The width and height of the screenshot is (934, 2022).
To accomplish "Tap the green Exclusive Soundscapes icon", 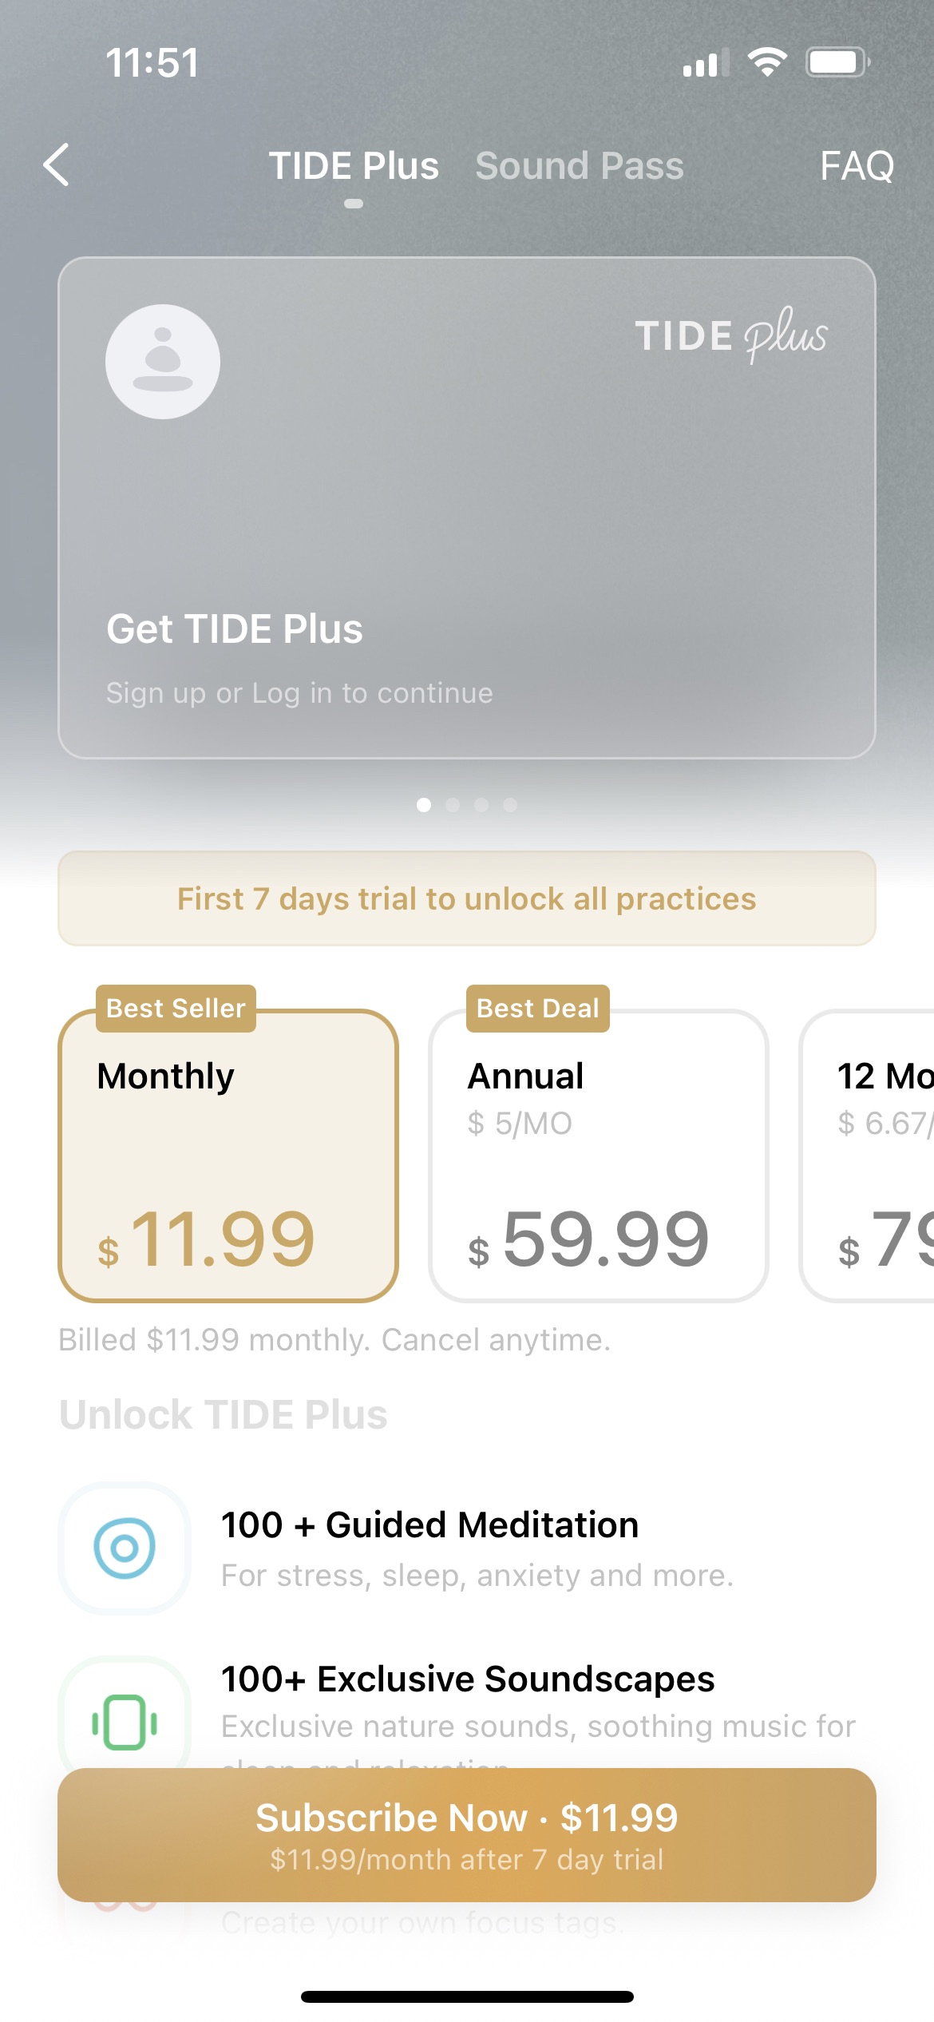I will click(x=124, y=1721).
